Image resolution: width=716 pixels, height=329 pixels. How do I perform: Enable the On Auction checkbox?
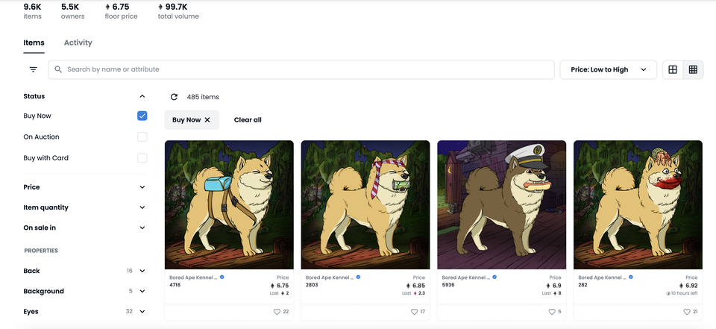click(142, 137)
